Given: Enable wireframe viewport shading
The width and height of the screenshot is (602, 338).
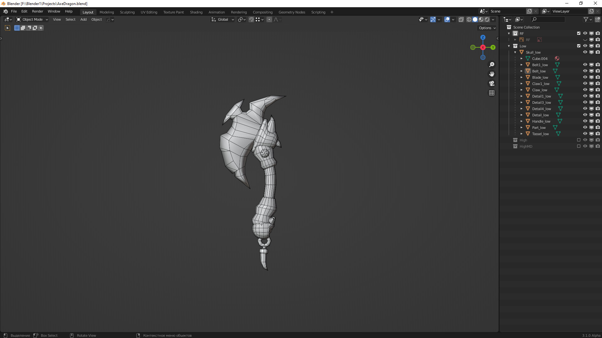Looking at the screenshot, I should point(469,19).
